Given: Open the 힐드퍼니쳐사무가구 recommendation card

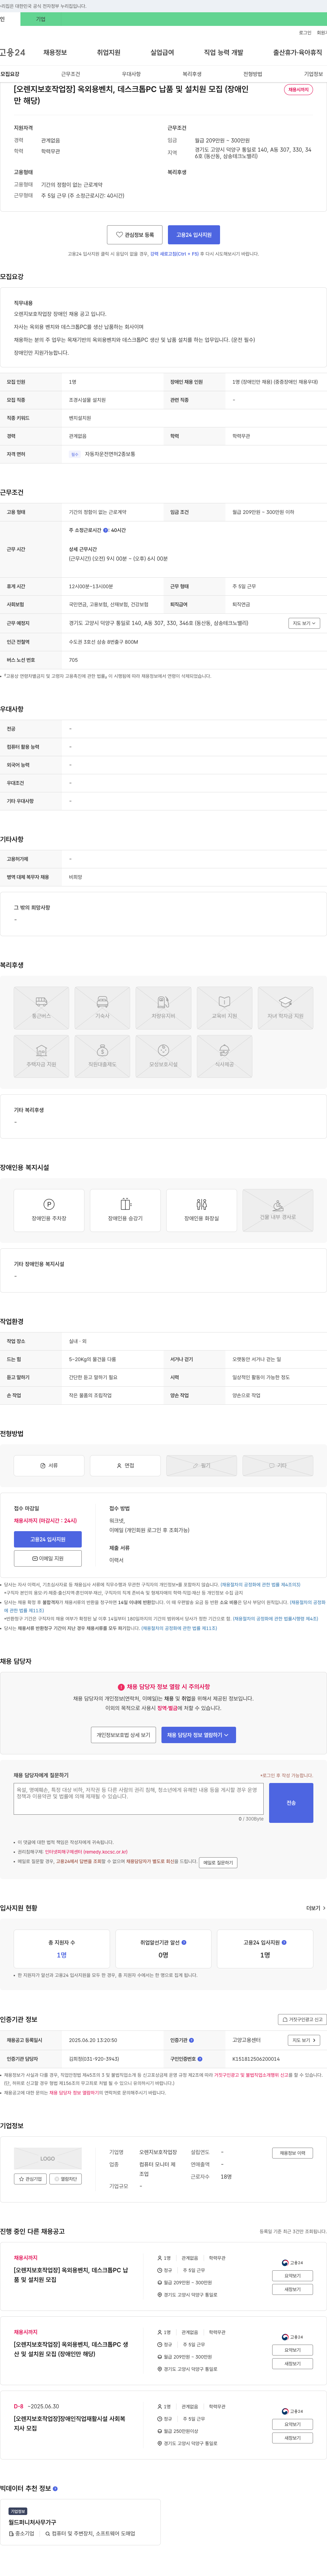Looking at the screenshot, I should (x=80, y=2523).
